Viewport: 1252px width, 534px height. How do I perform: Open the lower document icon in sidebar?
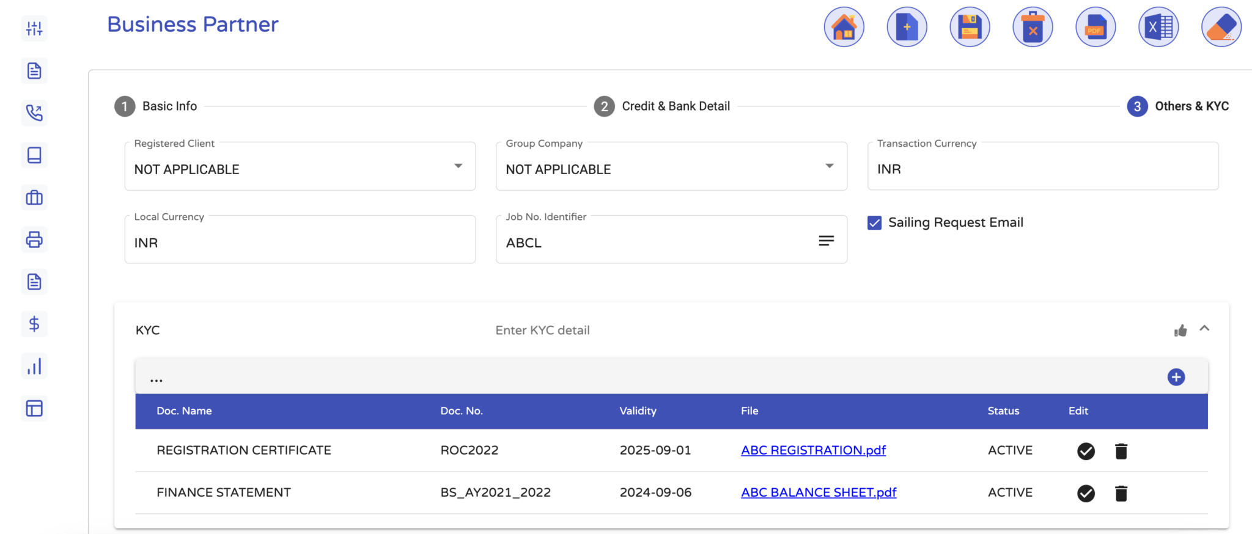point(34,282)
